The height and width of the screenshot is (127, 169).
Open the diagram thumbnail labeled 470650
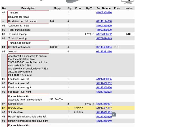point(128,1)
